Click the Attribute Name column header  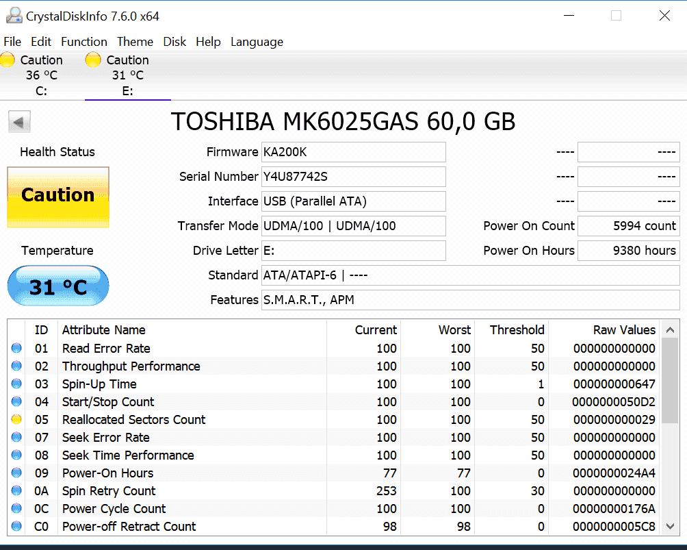192,330
